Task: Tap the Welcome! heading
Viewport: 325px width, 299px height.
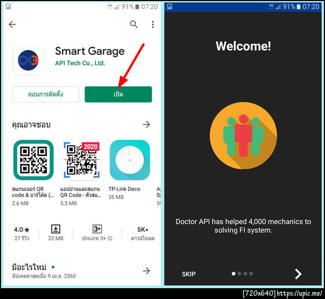Action: point(243,46)
